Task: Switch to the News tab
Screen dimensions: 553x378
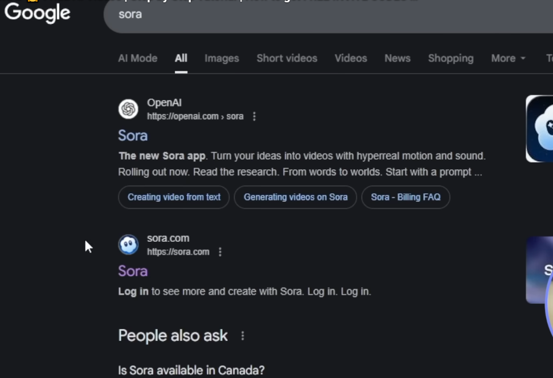Action: tap(397, 58)
